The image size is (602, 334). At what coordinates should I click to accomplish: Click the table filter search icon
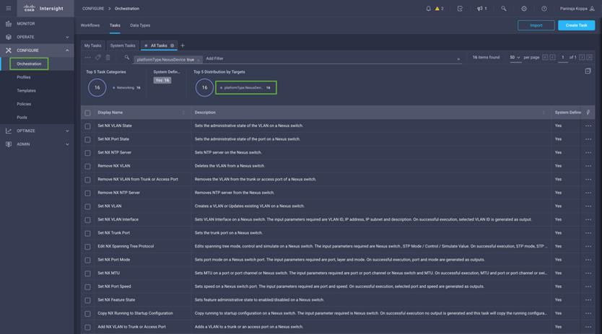127,58
